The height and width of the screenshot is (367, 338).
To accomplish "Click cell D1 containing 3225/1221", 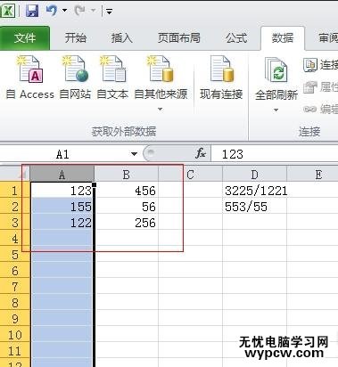I will pyautogui.click(x=255, y=191).
